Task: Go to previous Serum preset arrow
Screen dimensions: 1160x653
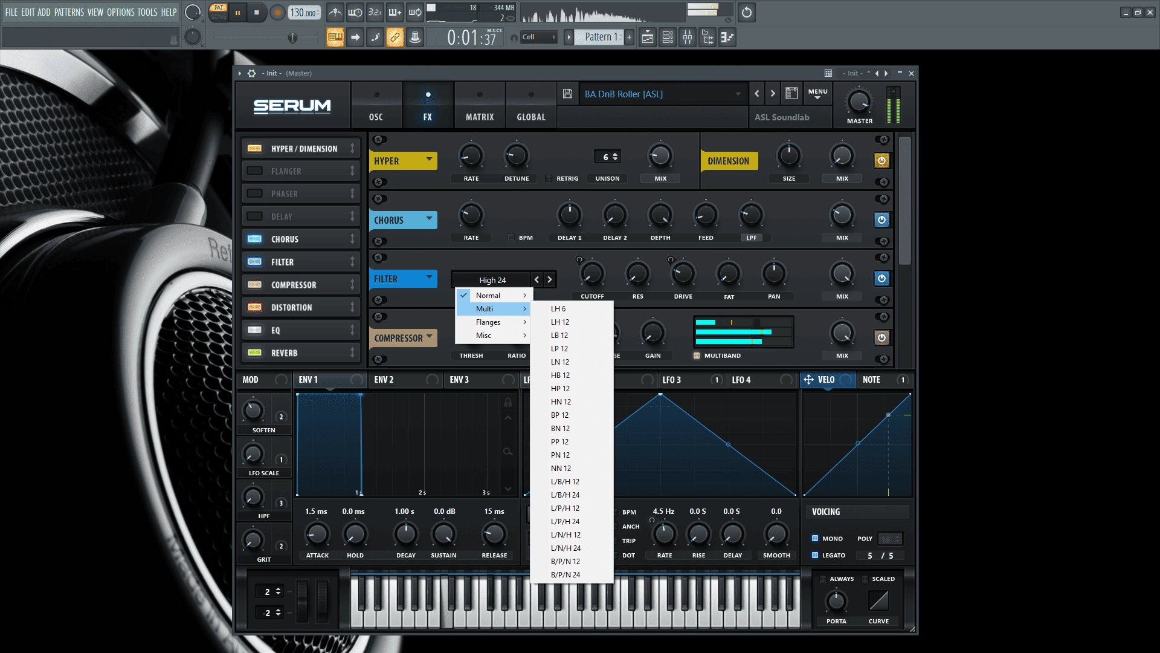Action: 757,94
